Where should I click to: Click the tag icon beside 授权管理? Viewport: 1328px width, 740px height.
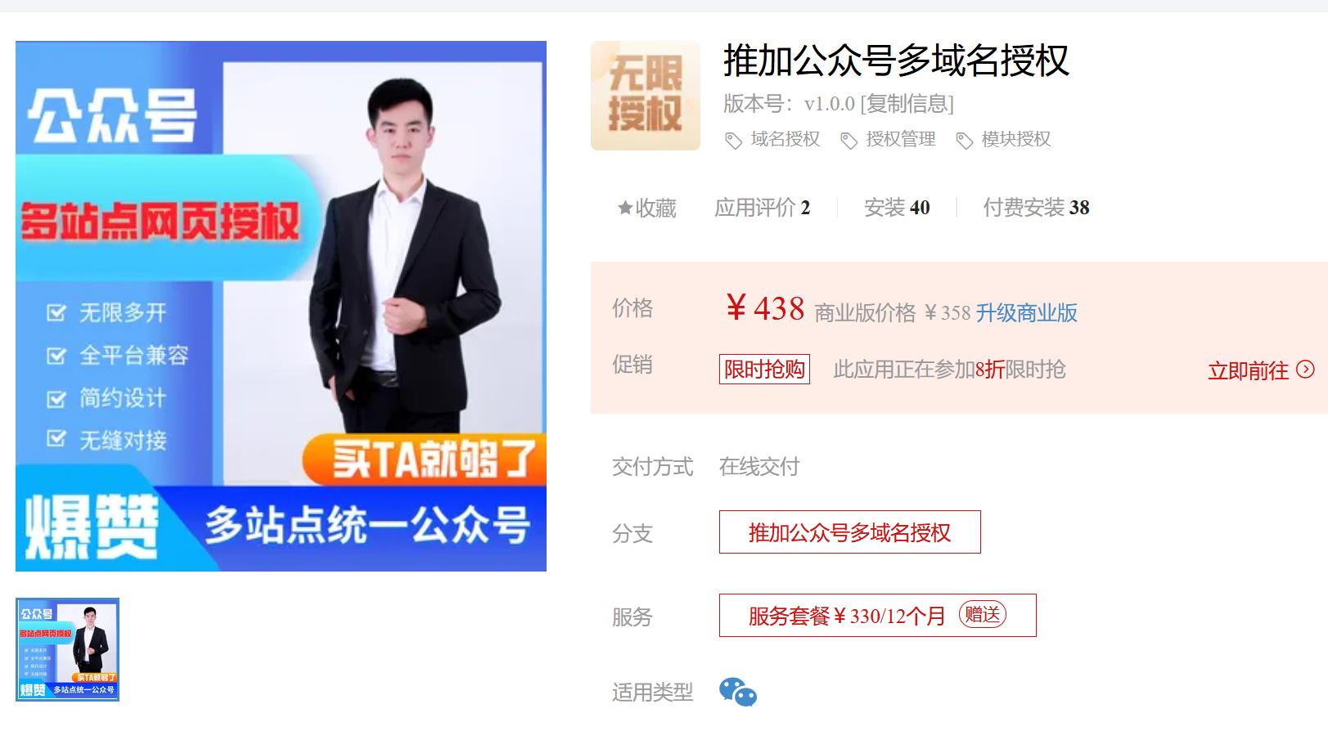pos(849,141)
